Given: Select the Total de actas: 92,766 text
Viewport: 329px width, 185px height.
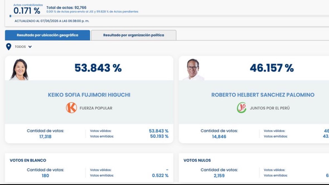Looking at the screenshot, I should (x=66, y=8).
